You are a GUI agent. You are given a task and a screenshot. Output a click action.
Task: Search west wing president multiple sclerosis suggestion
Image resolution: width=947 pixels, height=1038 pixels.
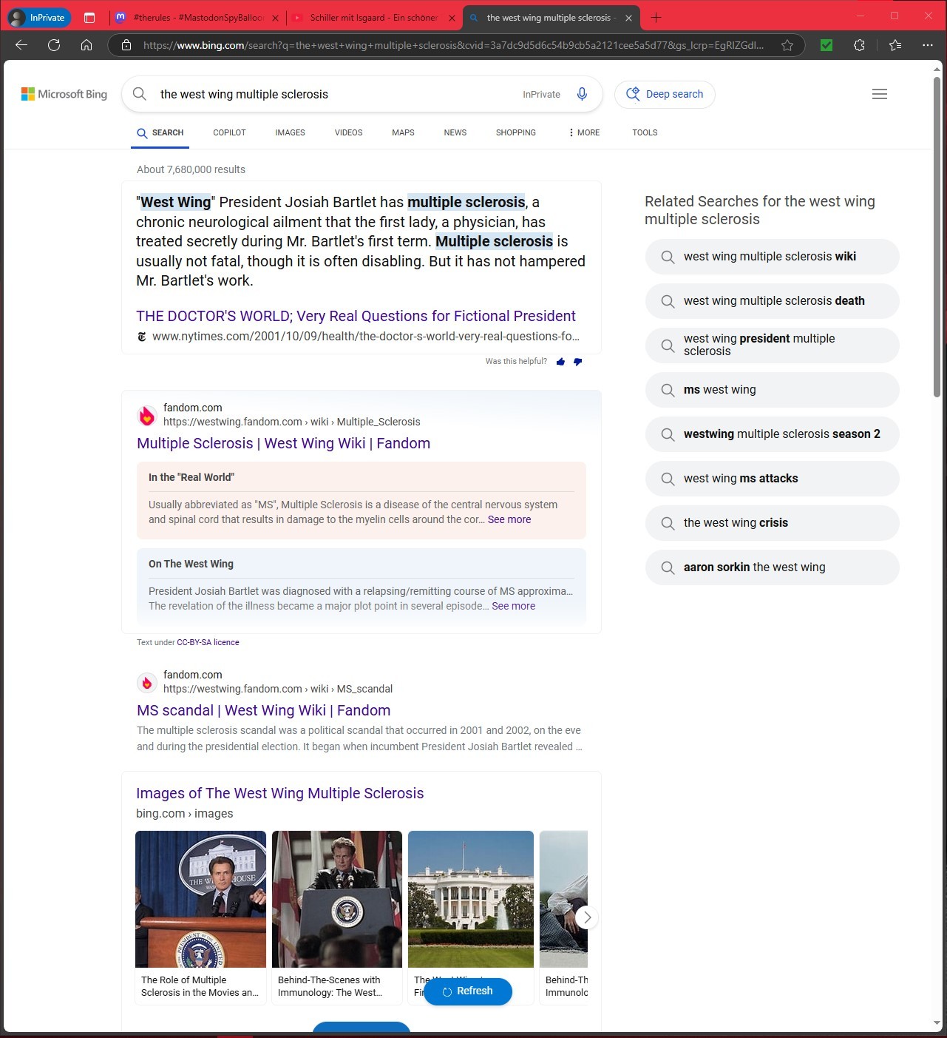click(772, 346)
